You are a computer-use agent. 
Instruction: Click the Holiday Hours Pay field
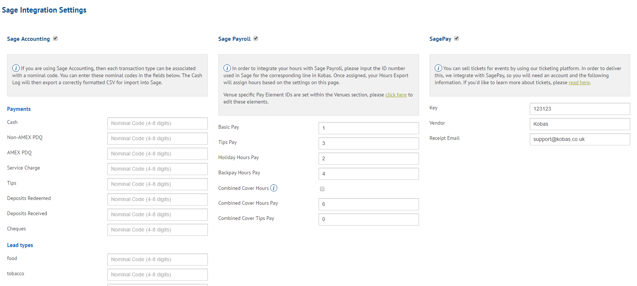(x=369, y=158)
